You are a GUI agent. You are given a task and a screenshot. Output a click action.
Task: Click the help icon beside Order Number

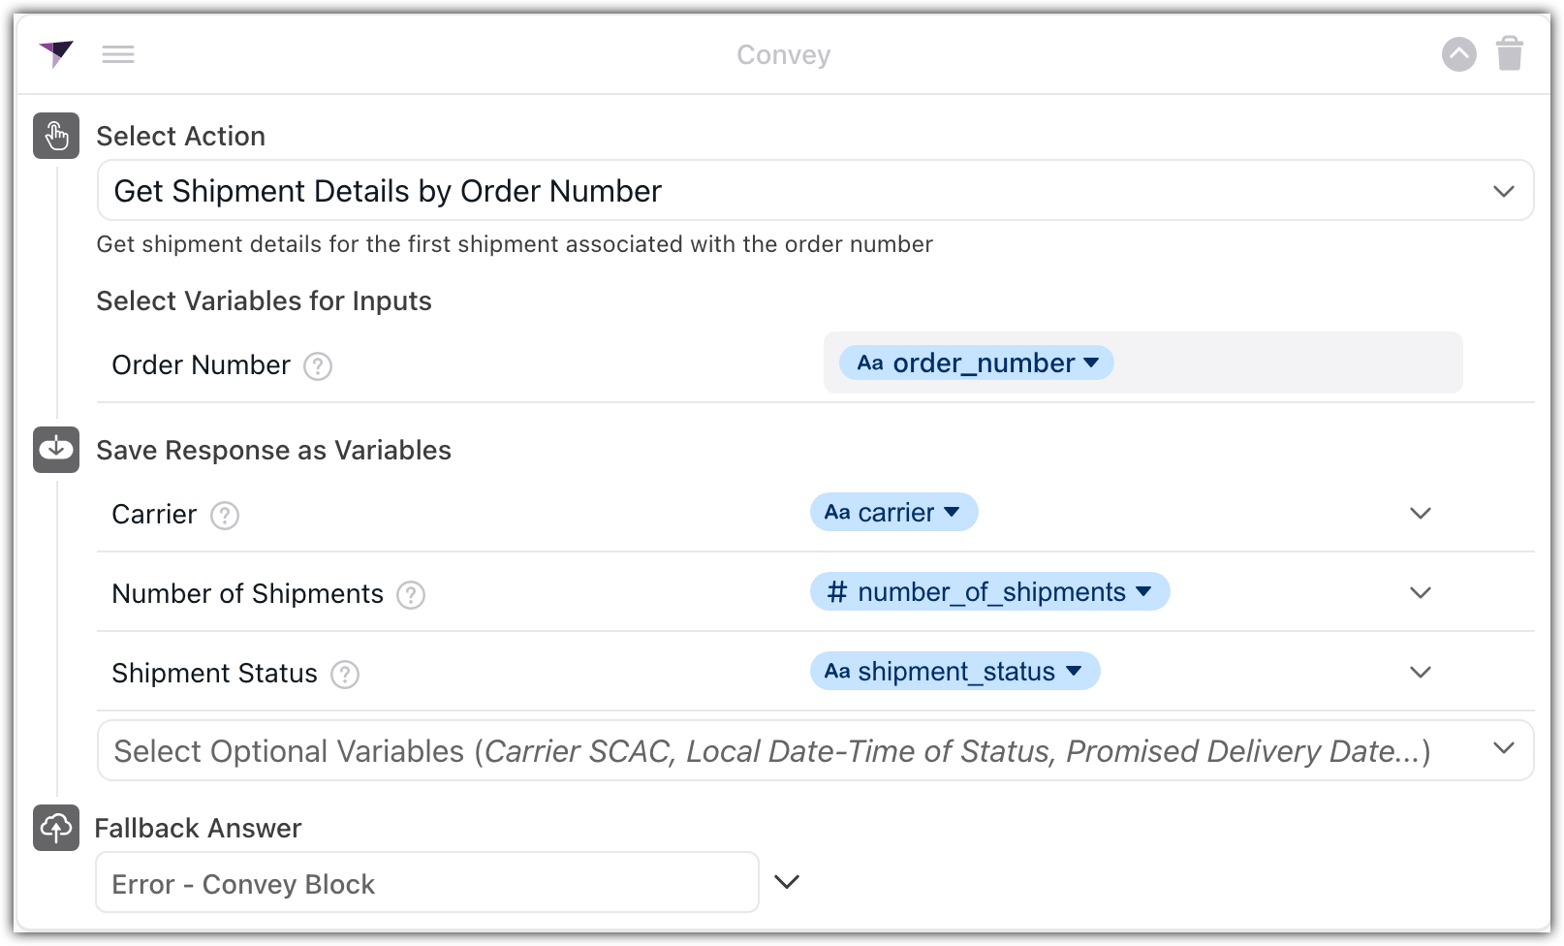point(318,366)
